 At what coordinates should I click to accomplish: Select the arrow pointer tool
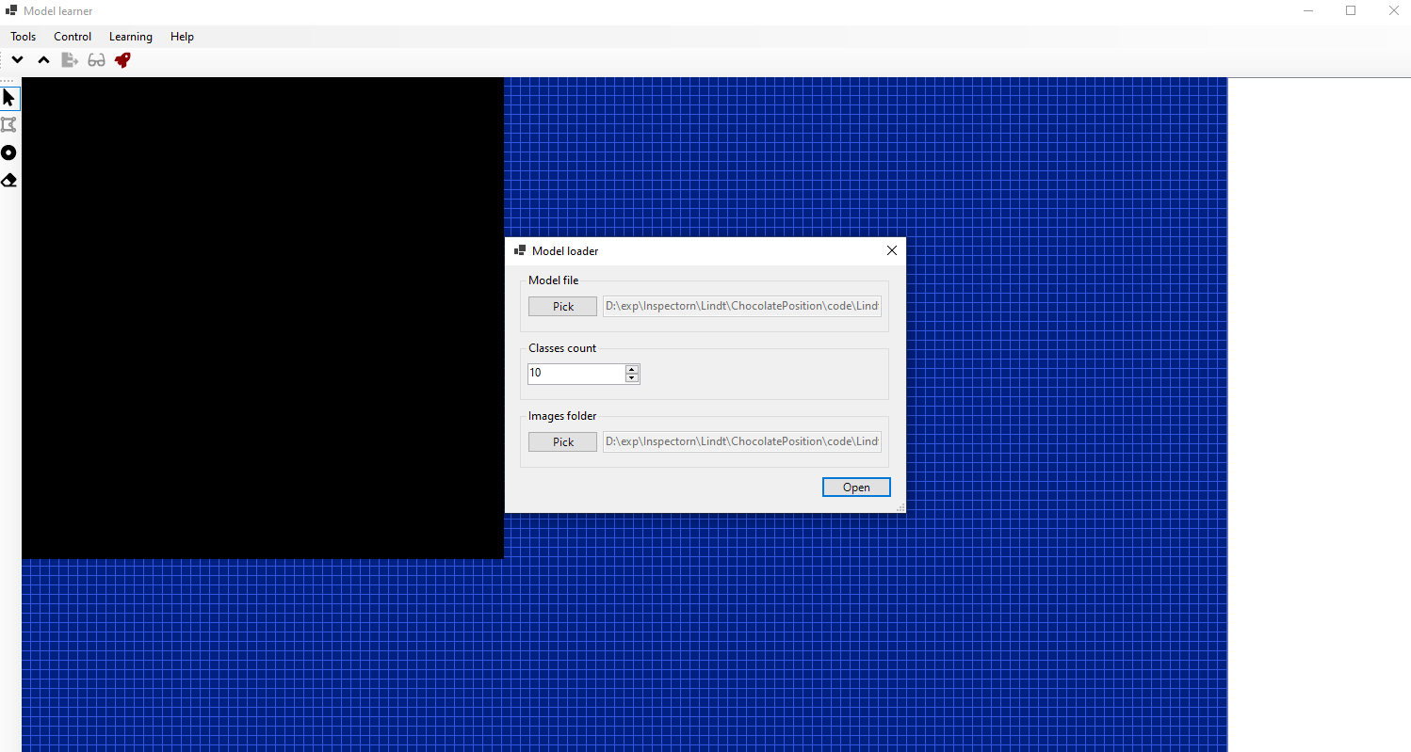click(x=9, y=98)
